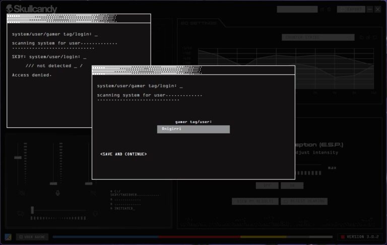Screen dimensions: 387x245
Task: Click the reset icon beside EQ preset dropdown
Action: (x=361, y=37)
